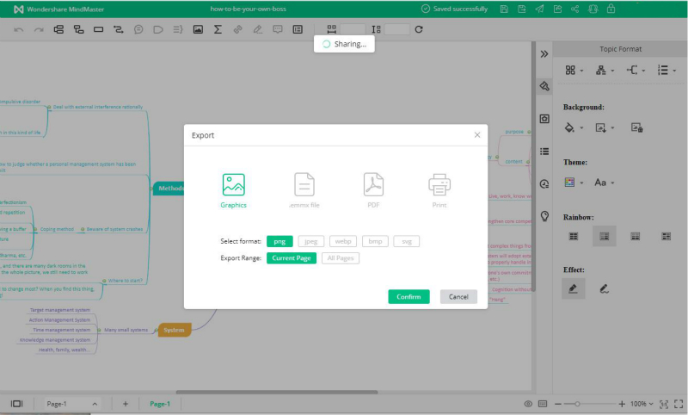
Task: Click the Cancel button
Action: tap(458, 296)
